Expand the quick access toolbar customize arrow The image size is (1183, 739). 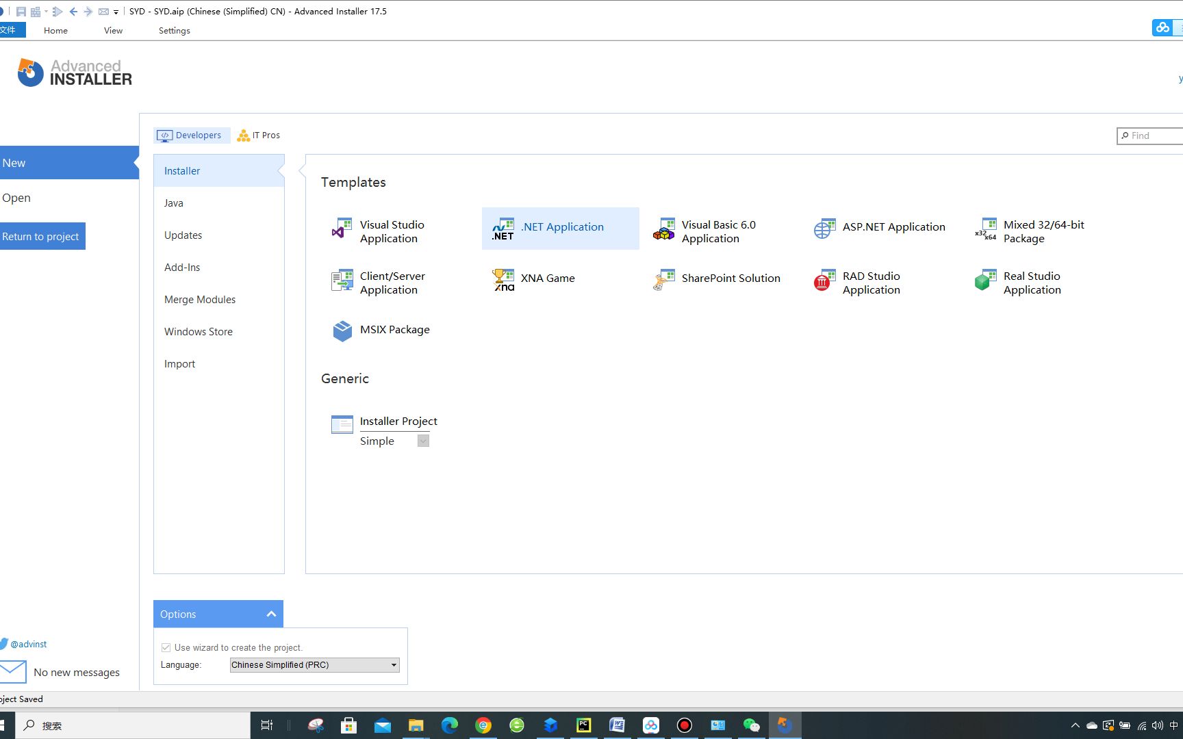pos(116,12)
